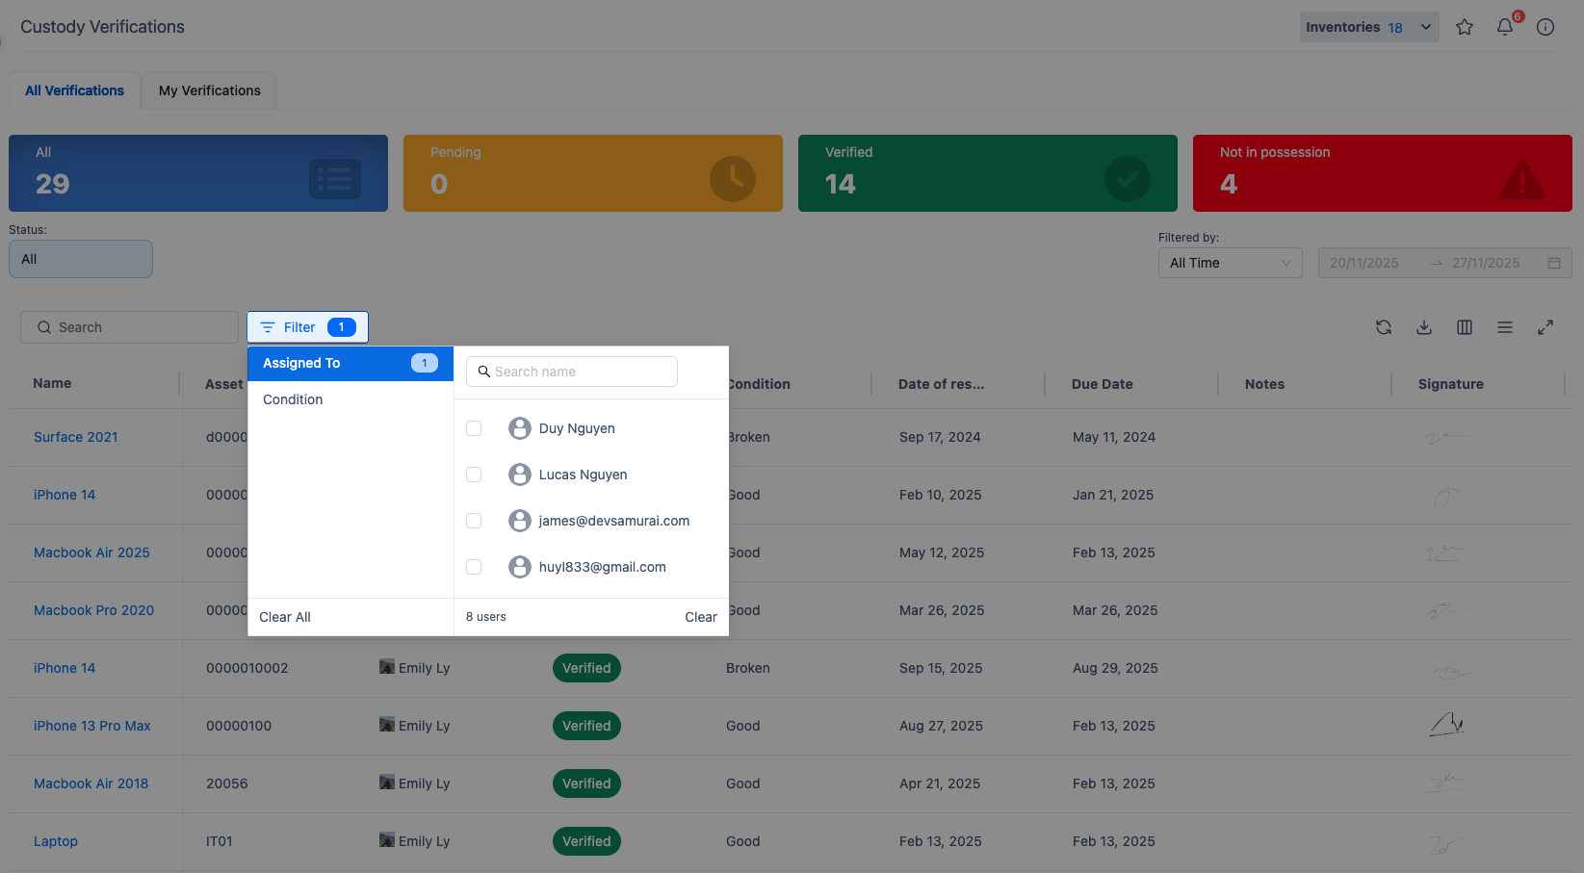Open the Inventories dropdown

point(1368,27)
